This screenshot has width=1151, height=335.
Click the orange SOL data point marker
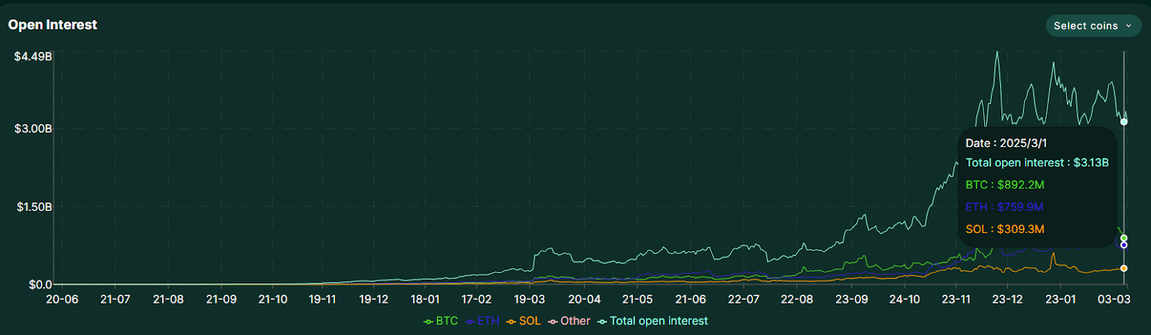(x=1124, y=268)
